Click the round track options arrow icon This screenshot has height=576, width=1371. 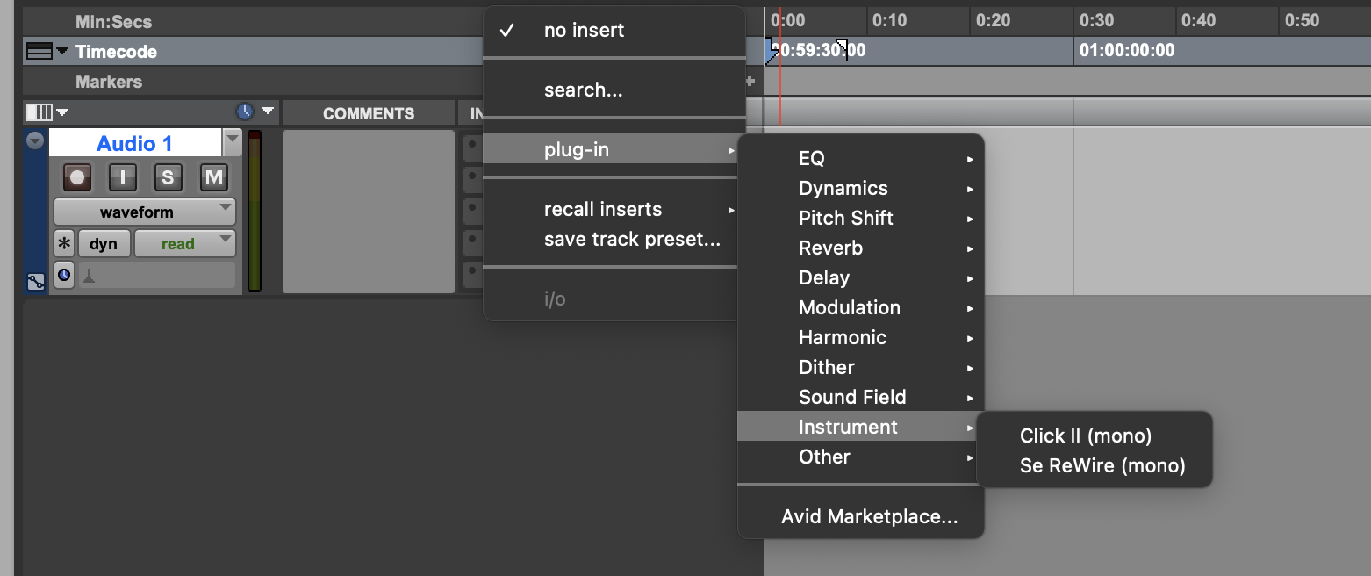pyautogui.click(x=35, y=140)
